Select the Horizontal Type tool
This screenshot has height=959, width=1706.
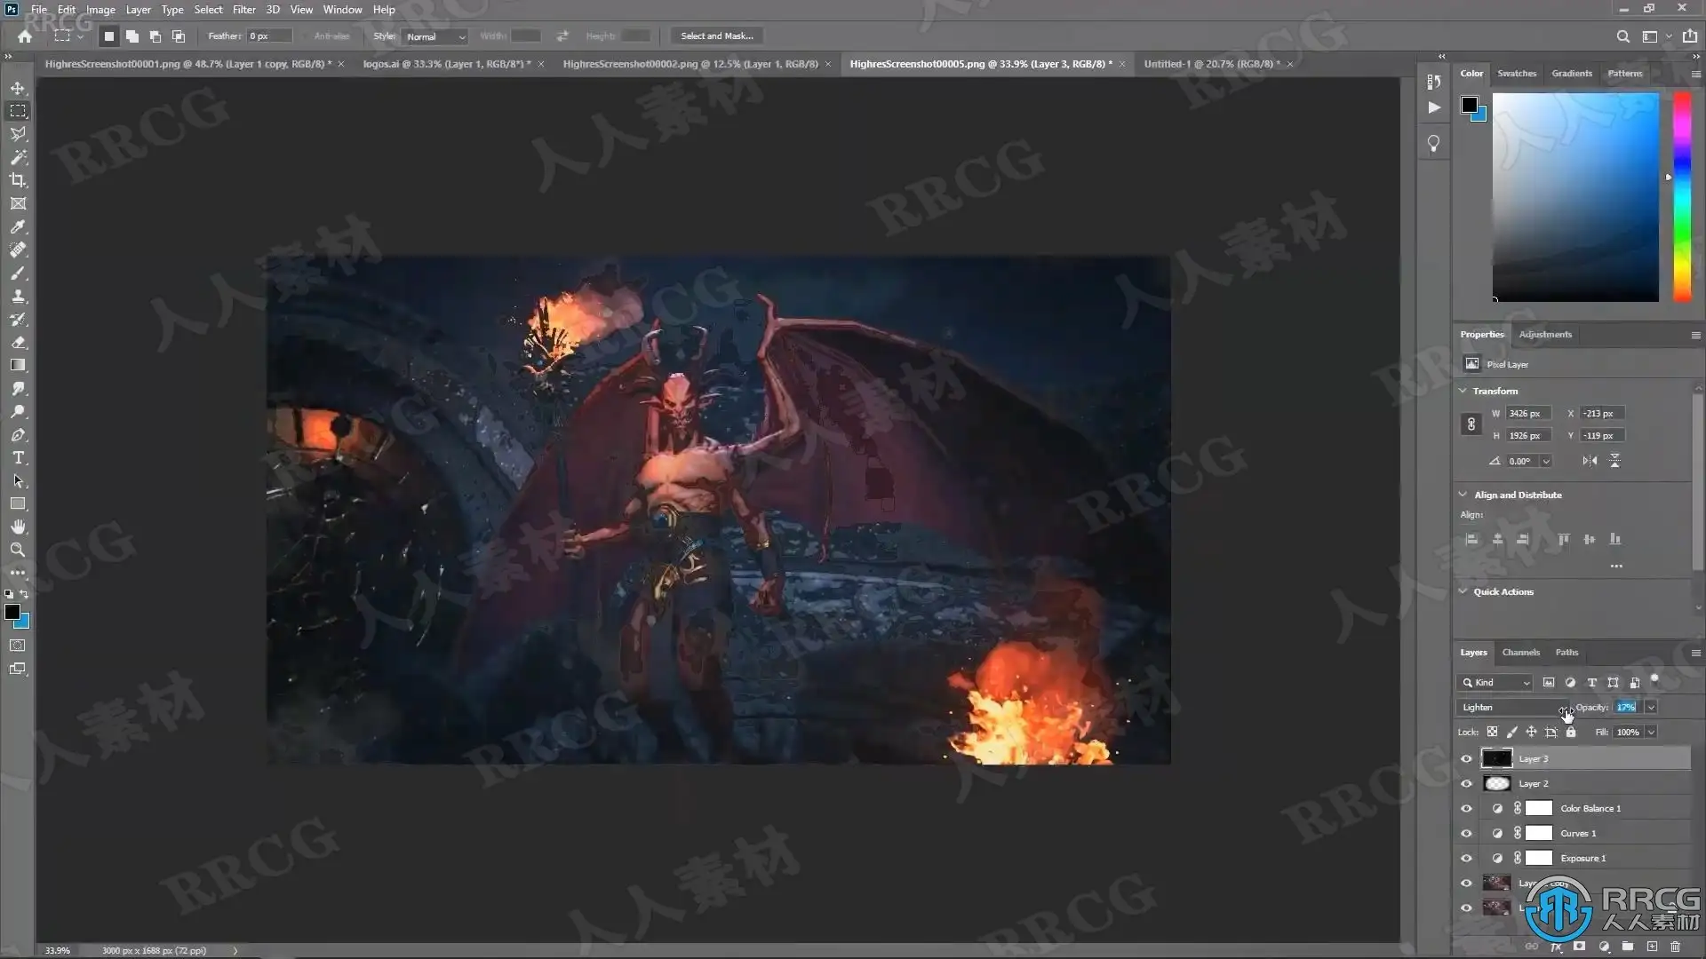tap(18, 457)
